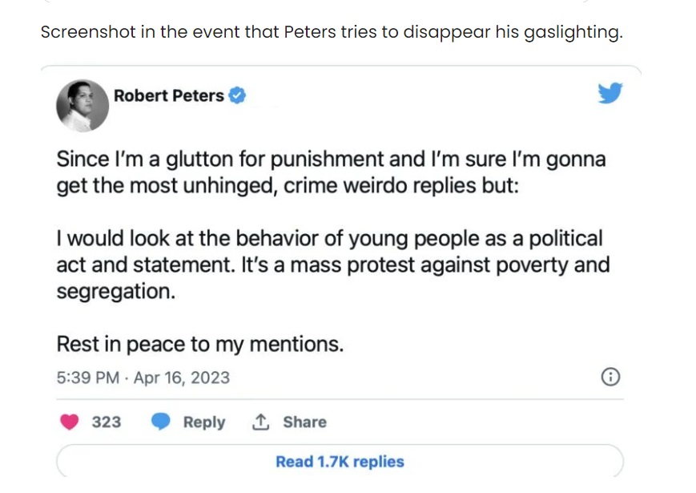696x493 pixels.
Task: Click the 'mass protest against poverty' paragraph
Action: [x=333, y=265]
